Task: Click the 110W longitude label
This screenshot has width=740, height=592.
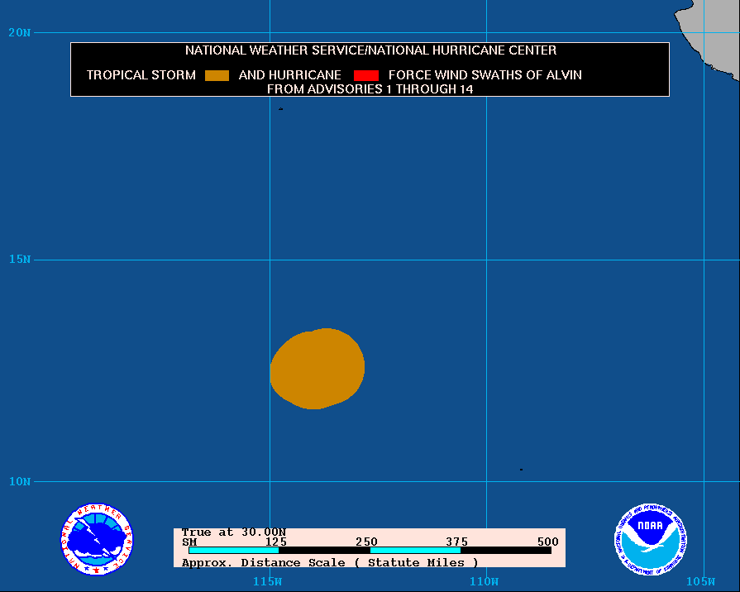Action: pyautogui.click(x=485, y=581)
